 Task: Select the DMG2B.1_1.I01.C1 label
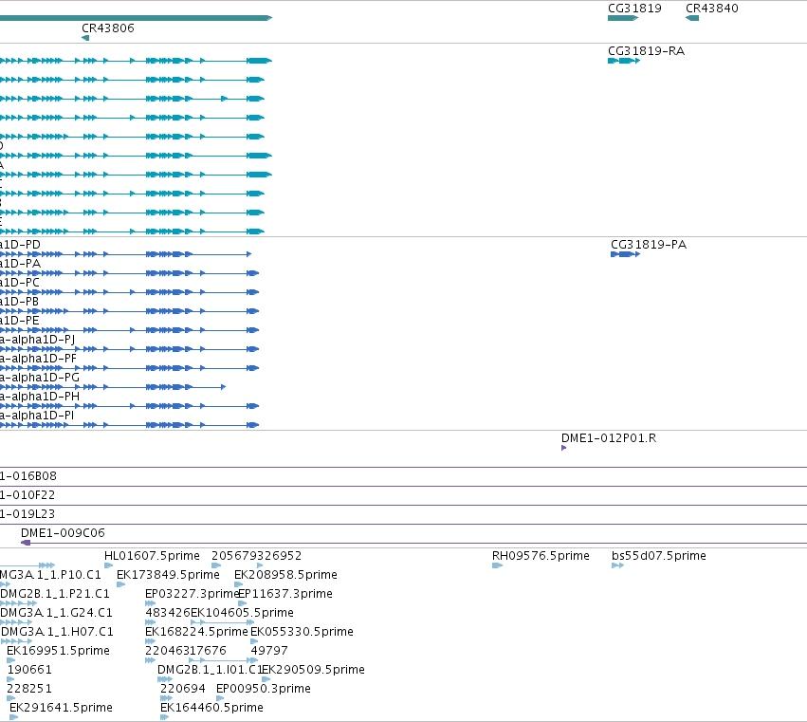click(x=210, y=670)
